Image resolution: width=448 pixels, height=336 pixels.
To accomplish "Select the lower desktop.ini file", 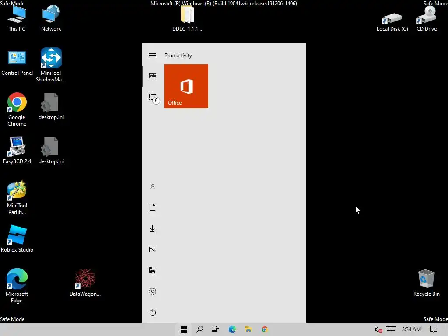I will 51,150.
